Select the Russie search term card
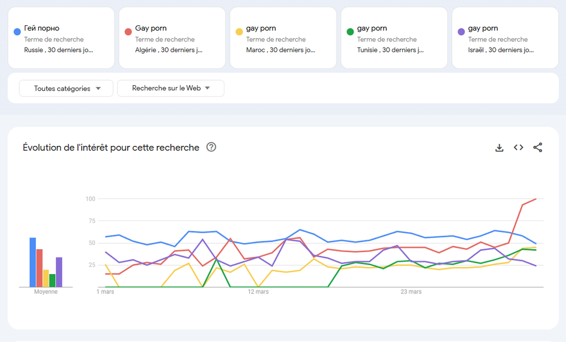This screenshot has height=342, width=566. pyautogui.click(x=61, y=39)
